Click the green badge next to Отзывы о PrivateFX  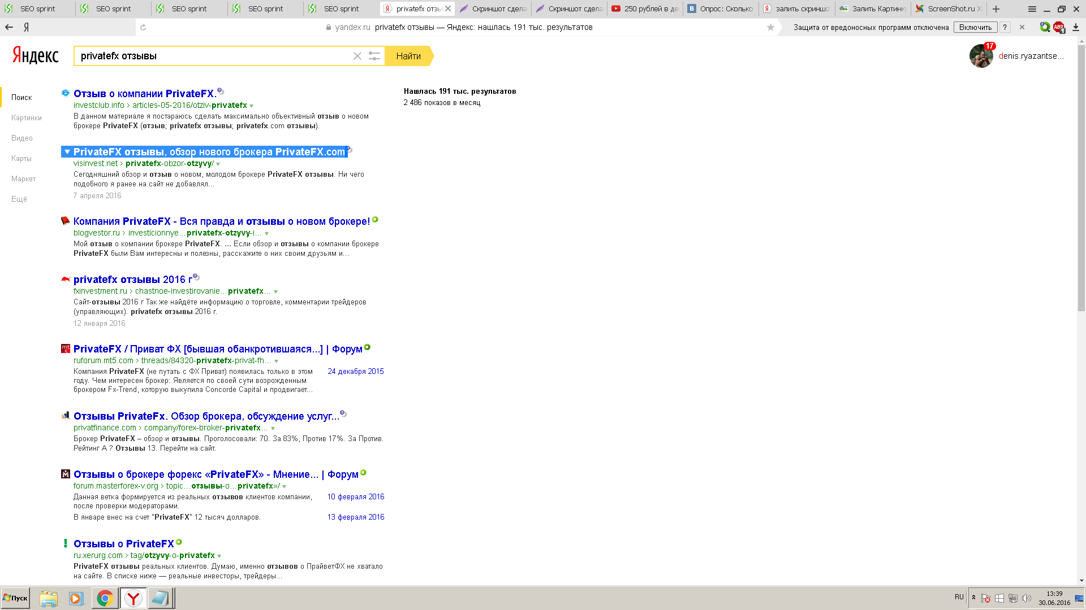179,542
